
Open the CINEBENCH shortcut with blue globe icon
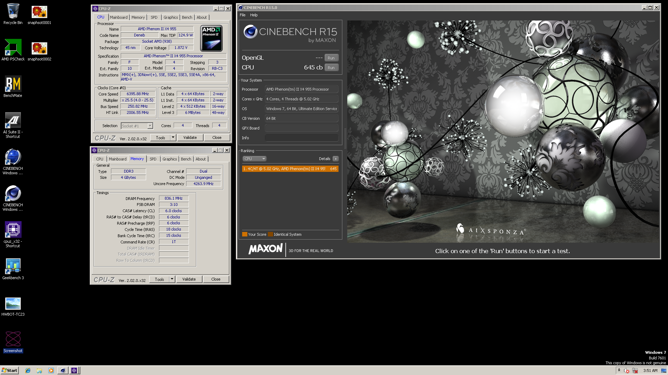[13, 161]
